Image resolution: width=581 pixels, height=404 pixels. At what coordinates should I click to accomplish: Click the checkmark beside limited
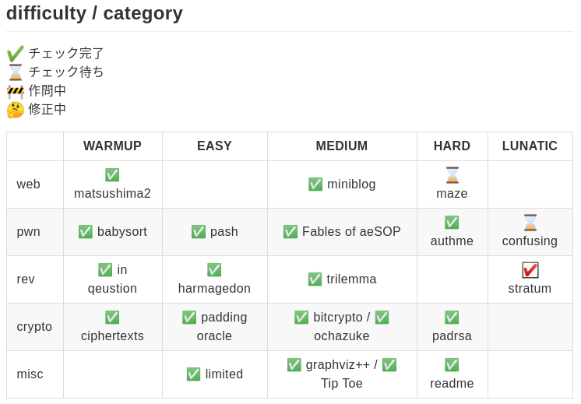point(194,374)
